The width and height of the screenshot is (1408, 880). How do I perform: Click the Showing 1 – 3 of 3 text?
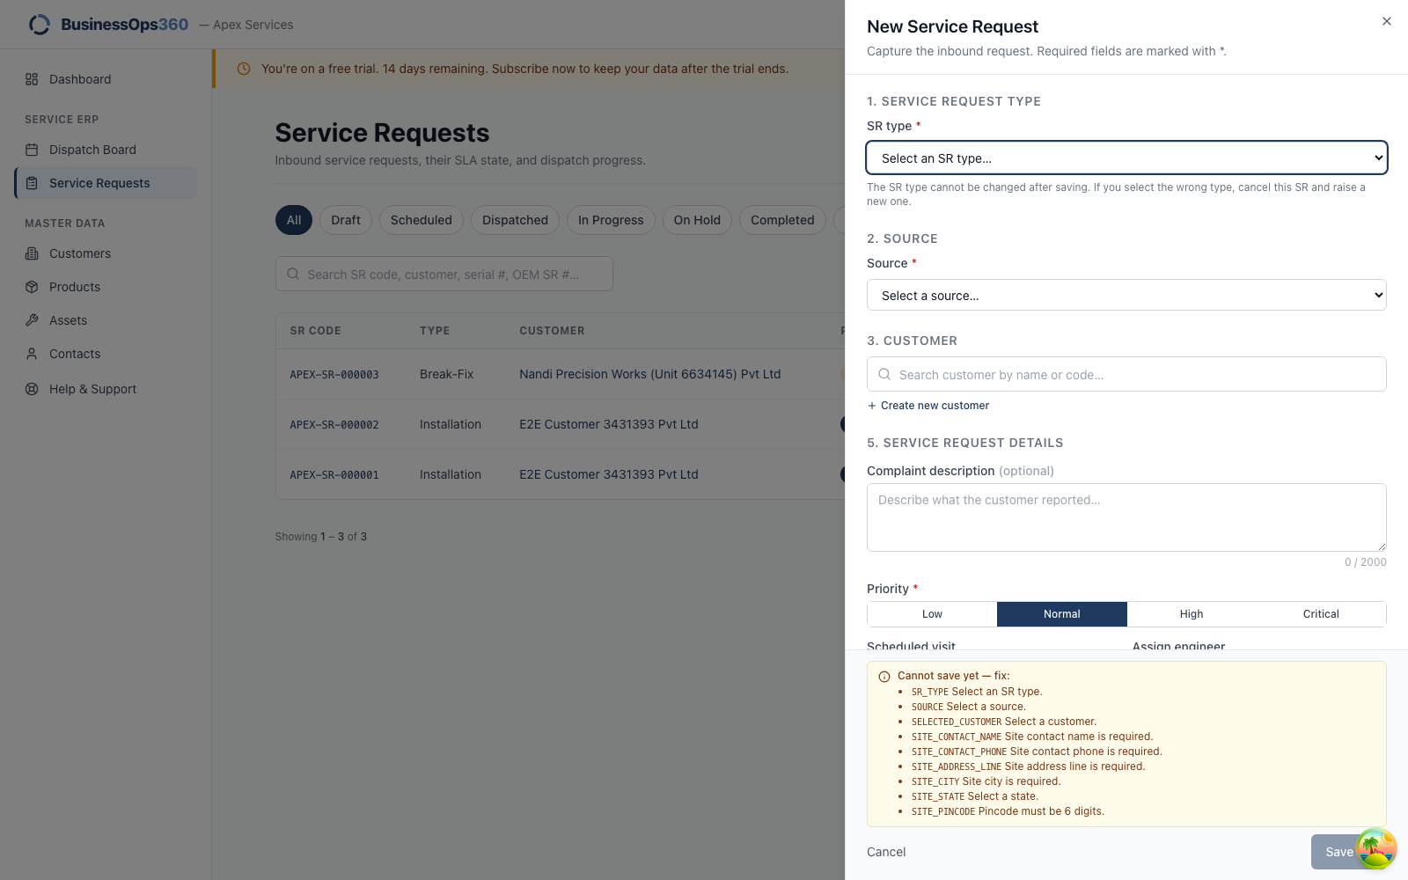pyautogui.click(x=321, y=537)
